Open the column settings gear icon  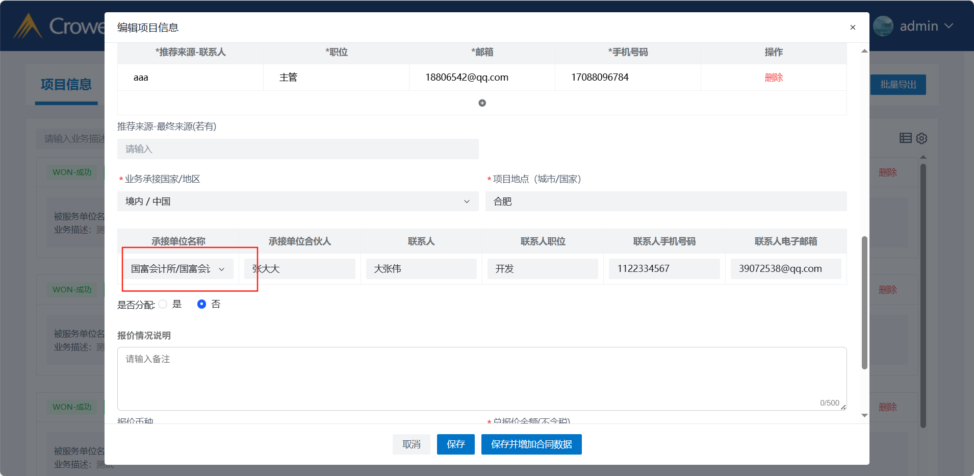tap(921, 138)
